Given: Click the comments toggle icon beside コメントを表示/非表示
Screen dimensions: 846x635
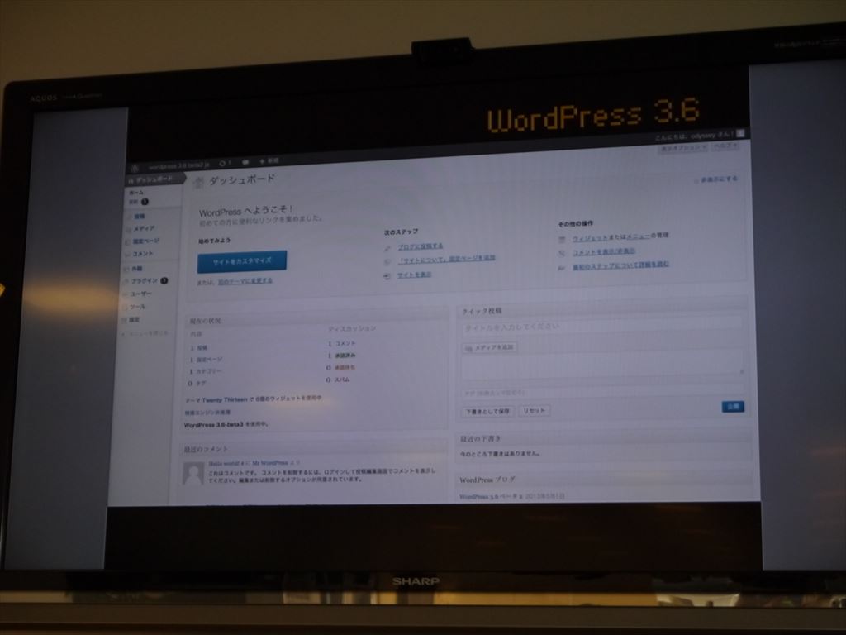Looking at the screenshot, I should (x=562, y=253).
